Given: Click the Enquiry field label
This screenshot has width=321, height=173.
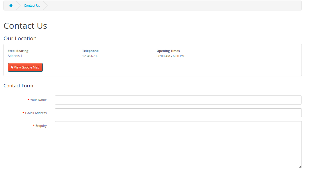Looking at the screenshot, I should point(41,126).
